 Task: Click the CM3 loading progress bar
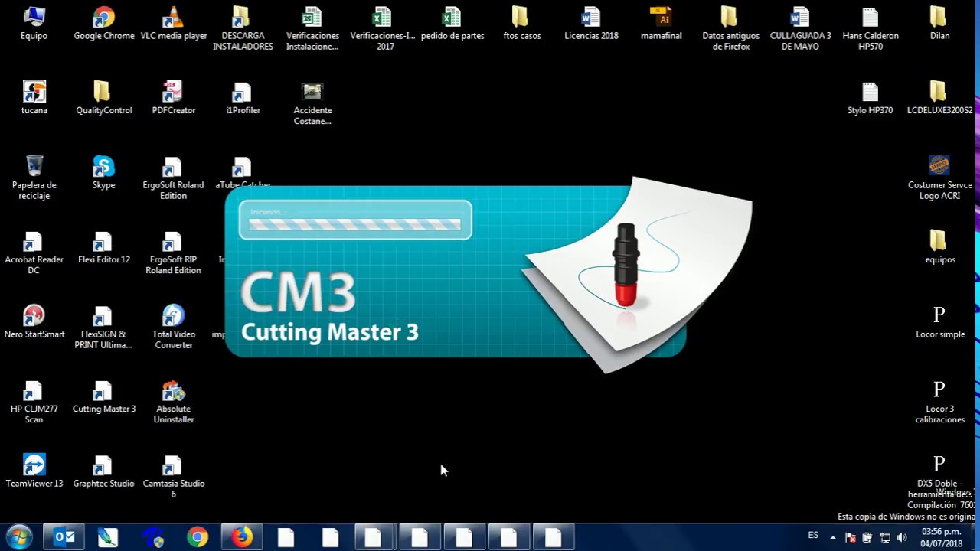point(355,223)
